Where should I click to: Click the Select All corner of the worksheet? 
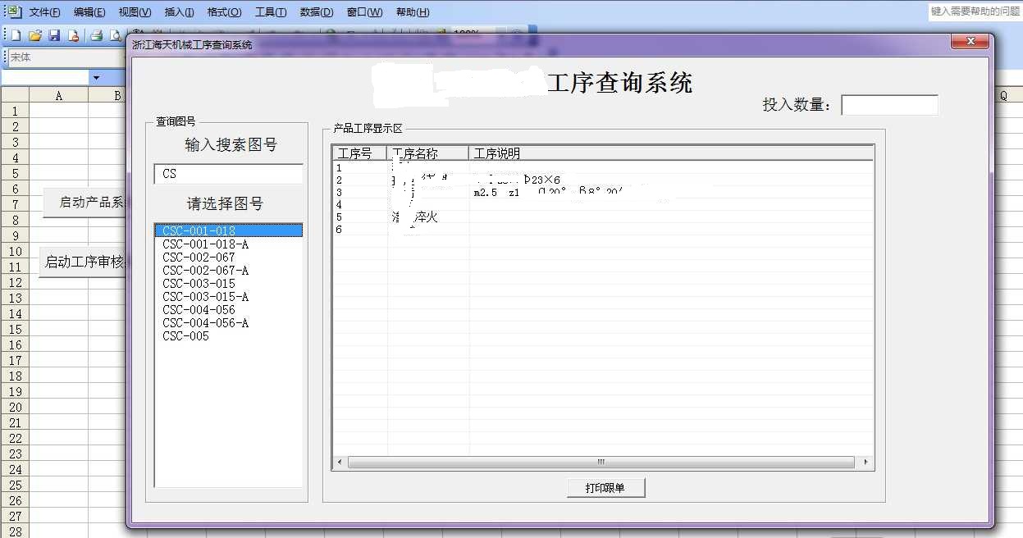[x=15, y=96]
